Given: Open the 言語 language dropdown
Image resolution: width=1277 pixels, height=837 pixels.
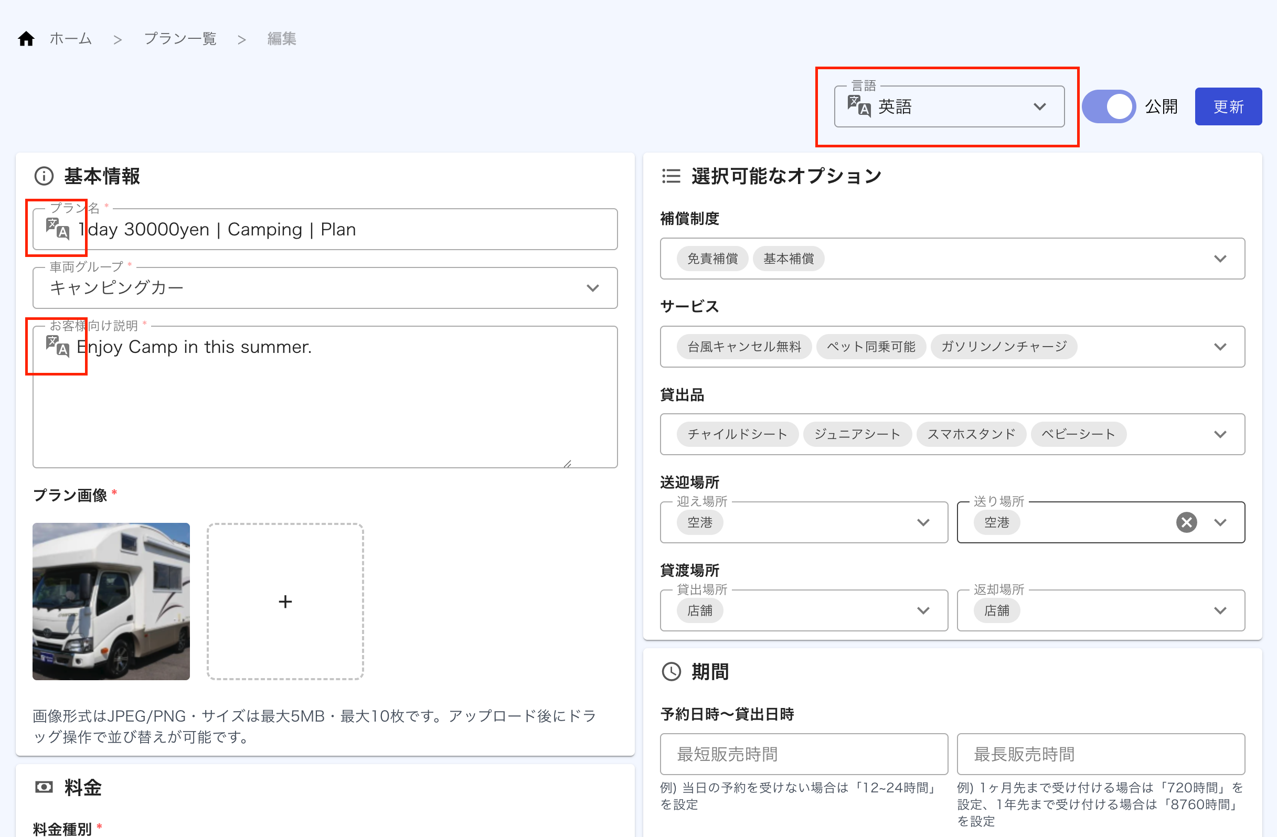Looking at the screenshot, I should pyautogui.click(x=1040, y=106).
